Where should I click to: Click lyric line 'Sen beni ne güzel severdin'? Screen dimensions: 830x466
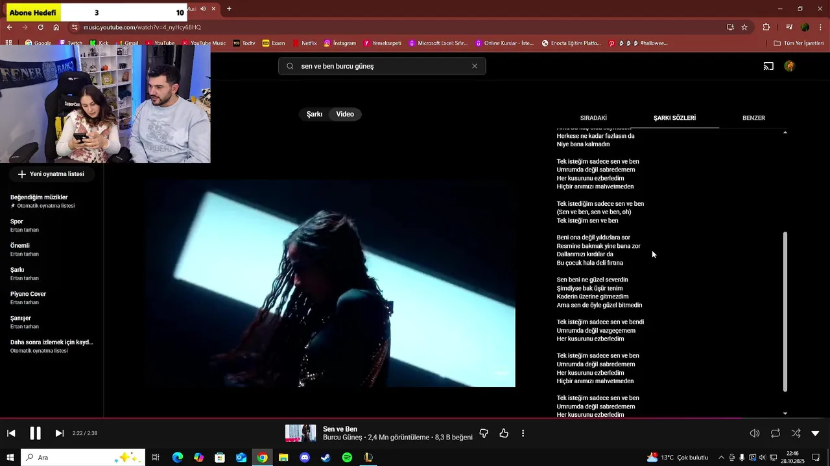592,280
